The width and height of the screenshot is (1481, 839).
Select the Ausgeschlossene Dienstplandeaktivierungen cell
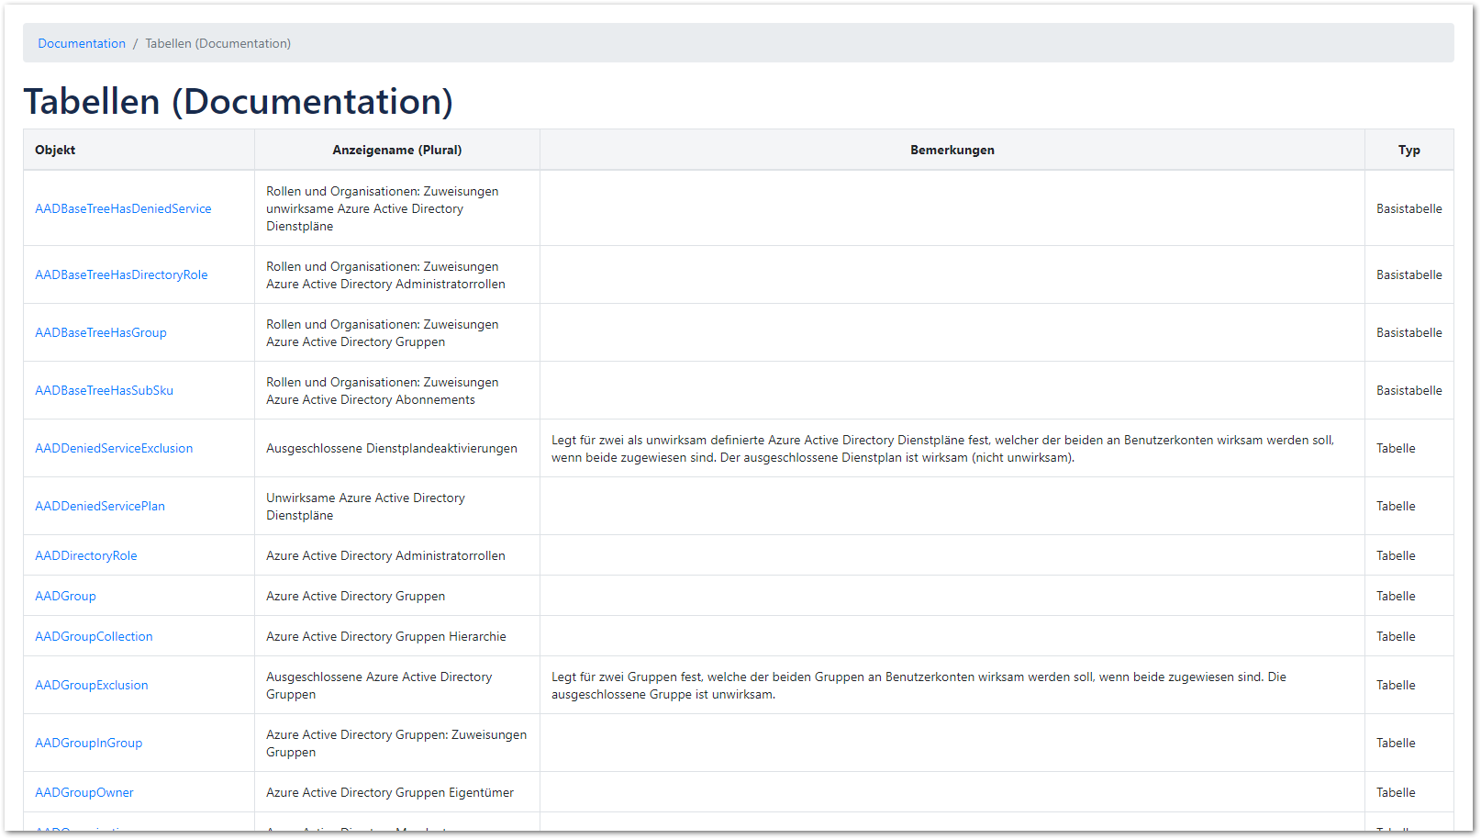(x=397, y=448)
